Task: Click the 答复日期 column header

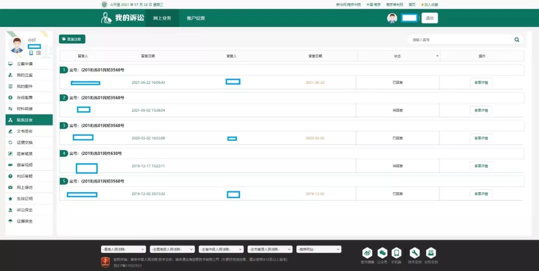Action: (x=315, y=56)
